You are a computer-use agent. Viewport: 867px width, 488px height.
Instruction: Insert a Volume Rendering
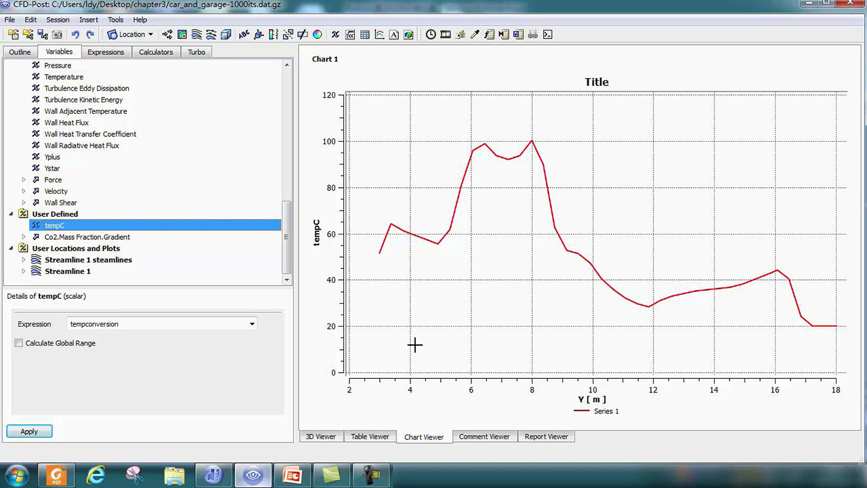coord(226,35)
